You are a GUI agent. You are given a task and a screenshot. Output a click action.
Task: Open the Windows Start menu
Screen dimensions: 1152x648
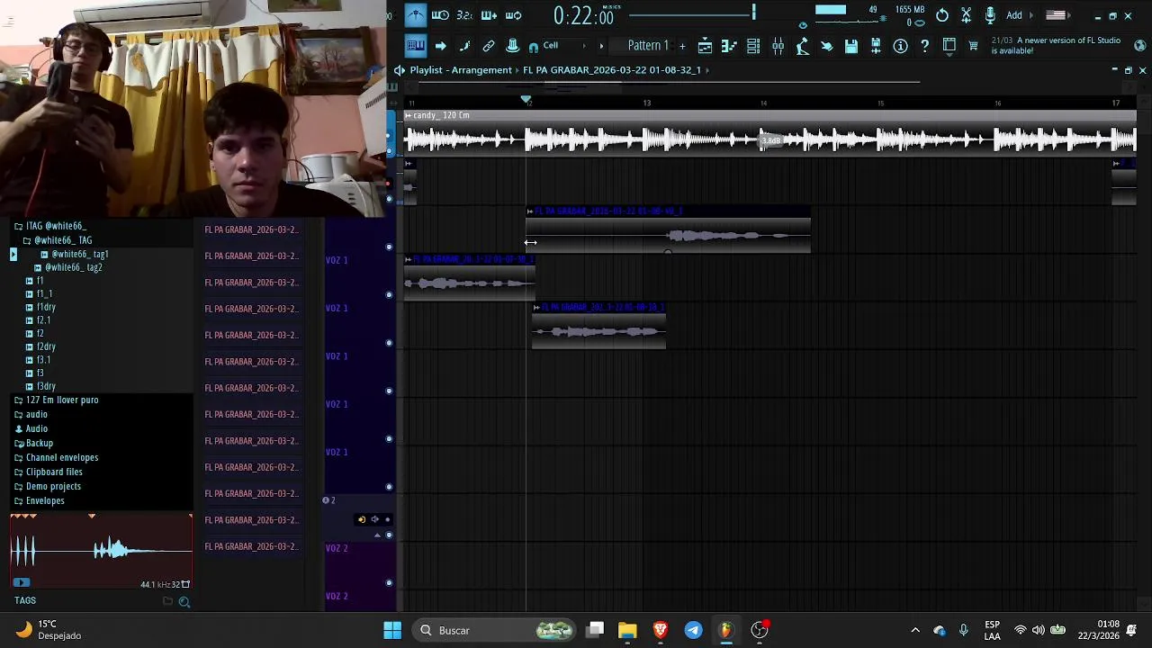pos(392,630)
